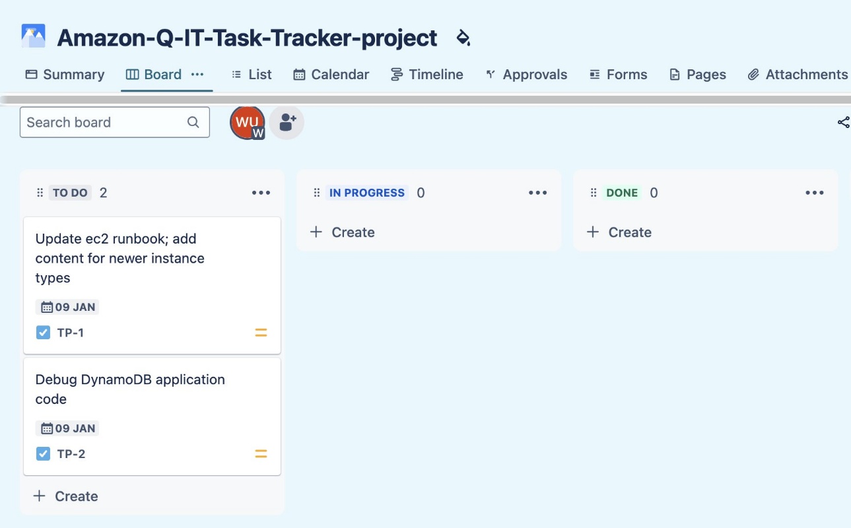Click the project background color paint bucket icon
This screenshot has width=851, height=528.
click(x=463, y=38)
